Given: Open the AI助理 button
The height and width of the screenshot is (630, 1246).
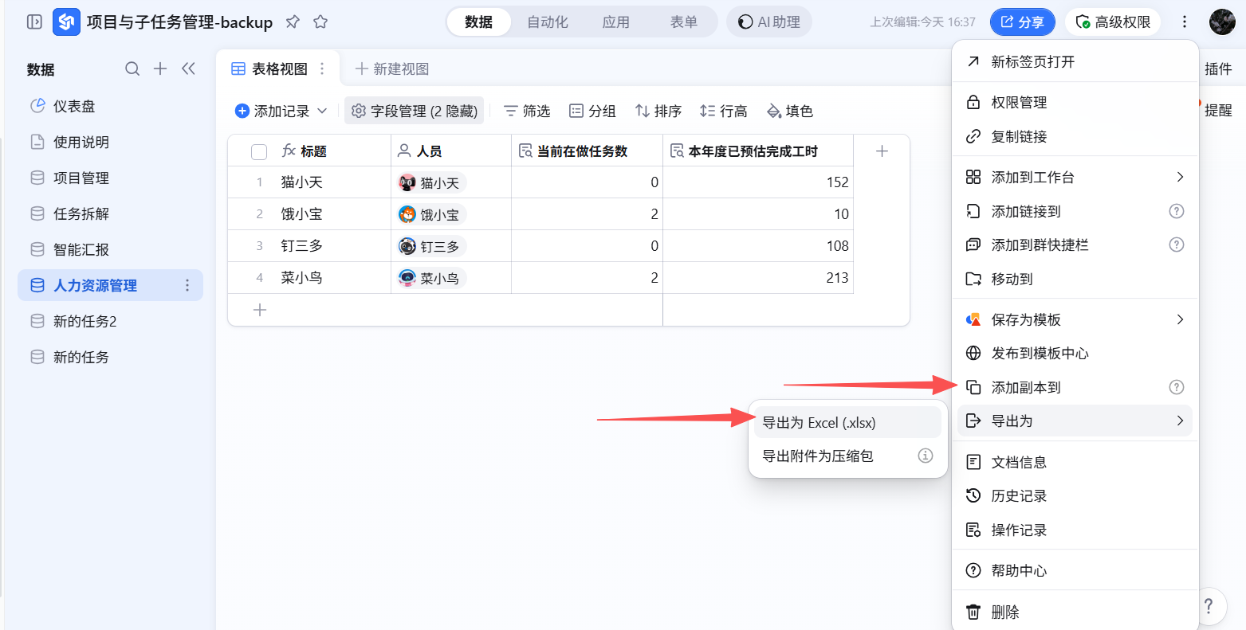Looking at the screenshot, I should point(768,22).
